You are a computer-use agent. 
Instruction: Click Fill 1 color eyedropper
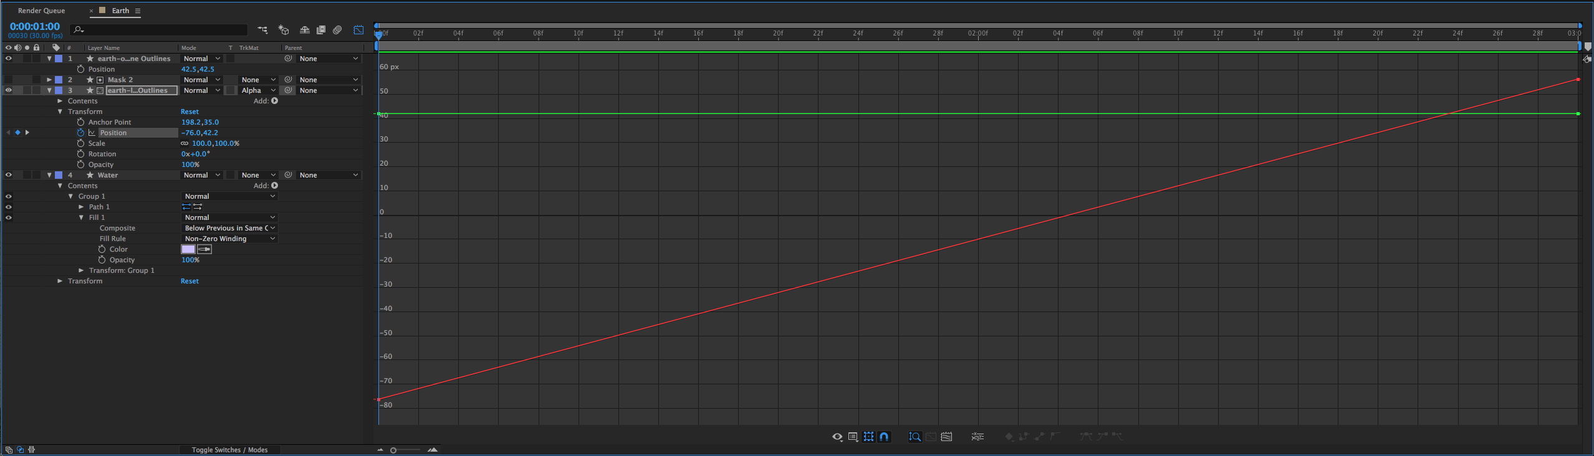tap(204, 249)
